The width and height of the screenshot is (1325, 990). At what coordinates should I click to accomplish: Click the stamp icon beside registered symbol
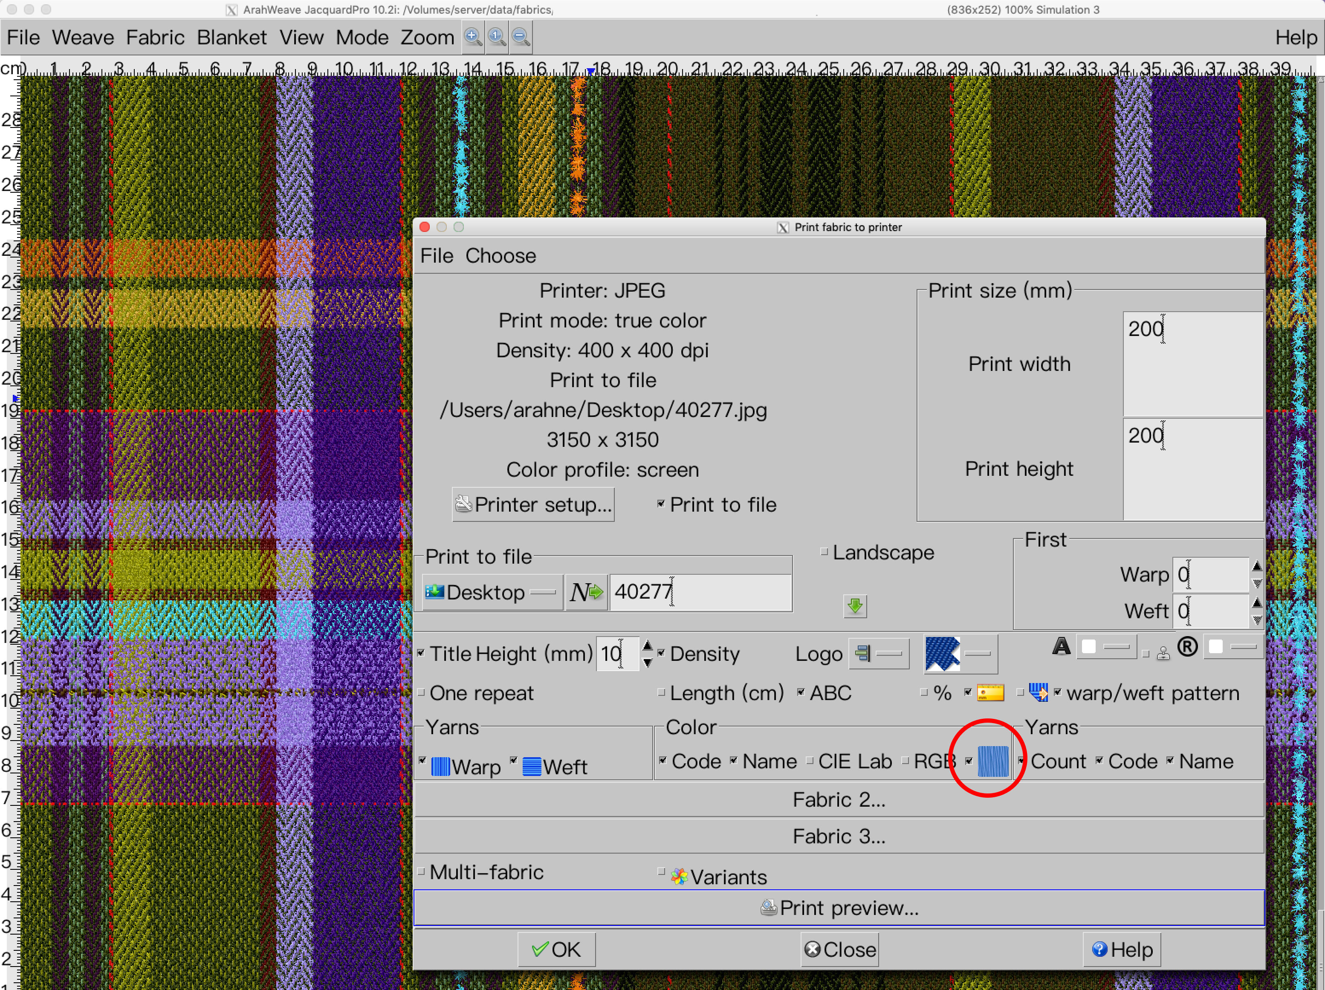pyautogui.click(x=1163, y=654)
